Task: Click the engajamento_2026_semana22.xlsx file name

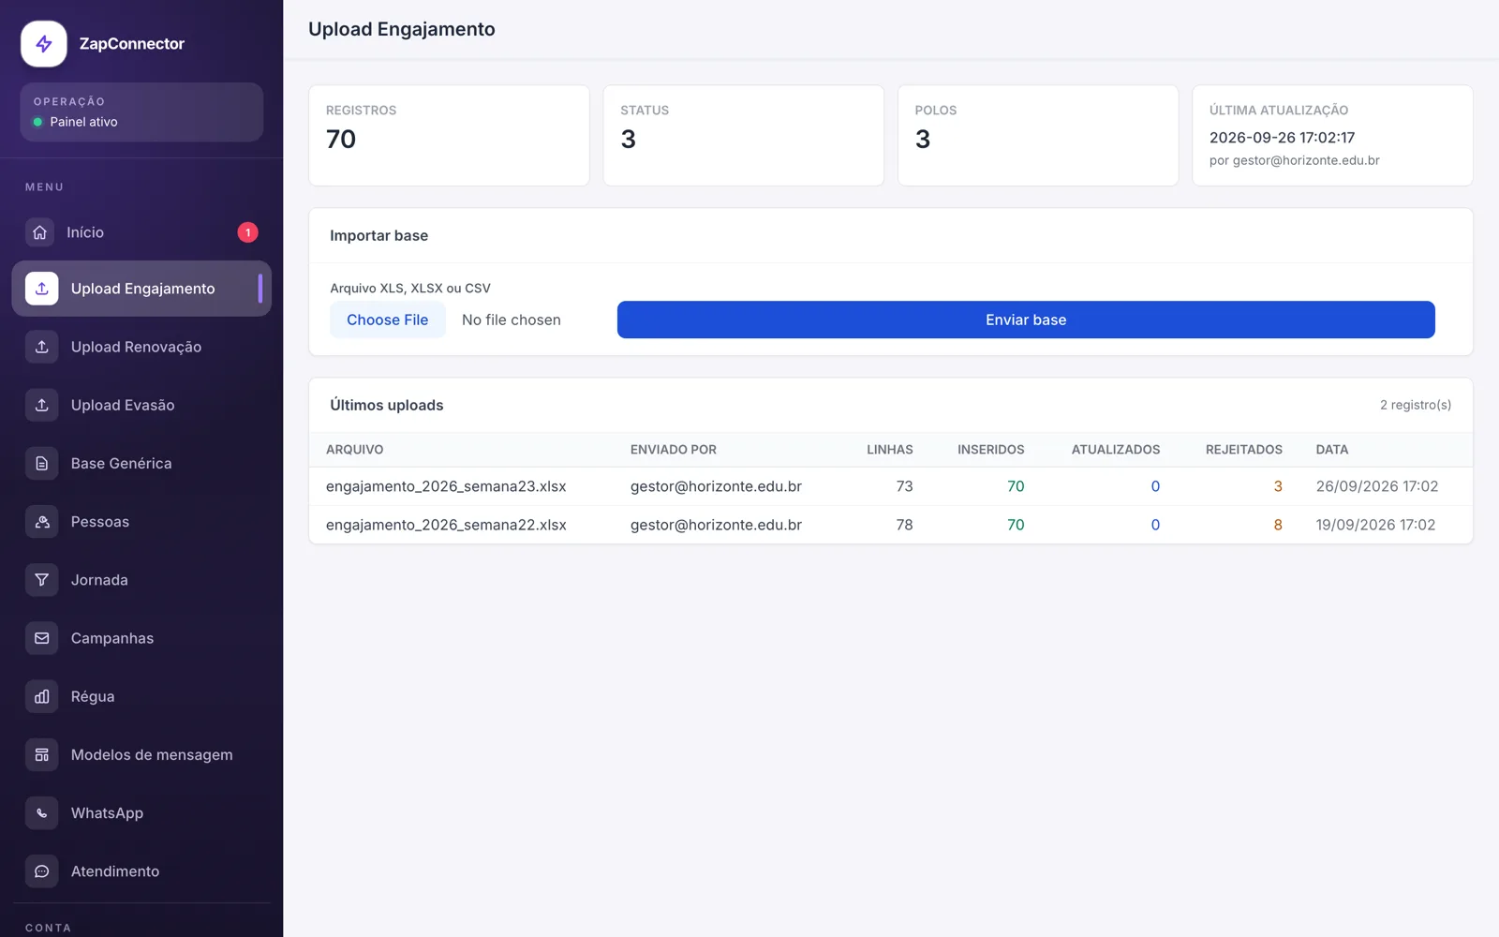Action: (446, 525)
